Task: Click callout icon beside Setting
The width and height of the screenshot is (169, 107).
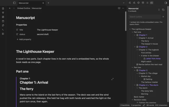Action: [144, 79]
